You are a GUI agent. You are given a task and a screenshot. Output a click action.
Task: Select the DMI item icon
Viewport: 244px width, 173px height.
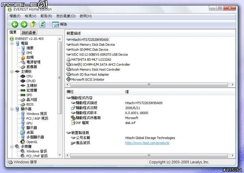[23, 53]
